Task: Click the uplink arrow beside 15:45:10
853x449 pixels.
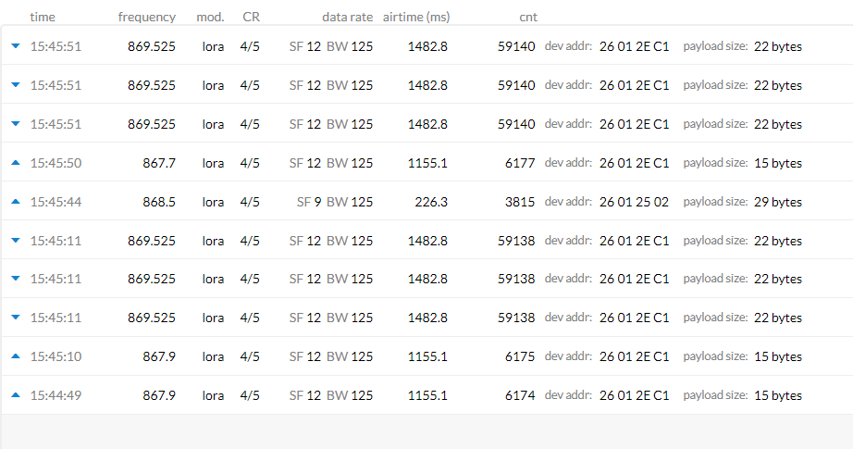Action: click(15, 356)
